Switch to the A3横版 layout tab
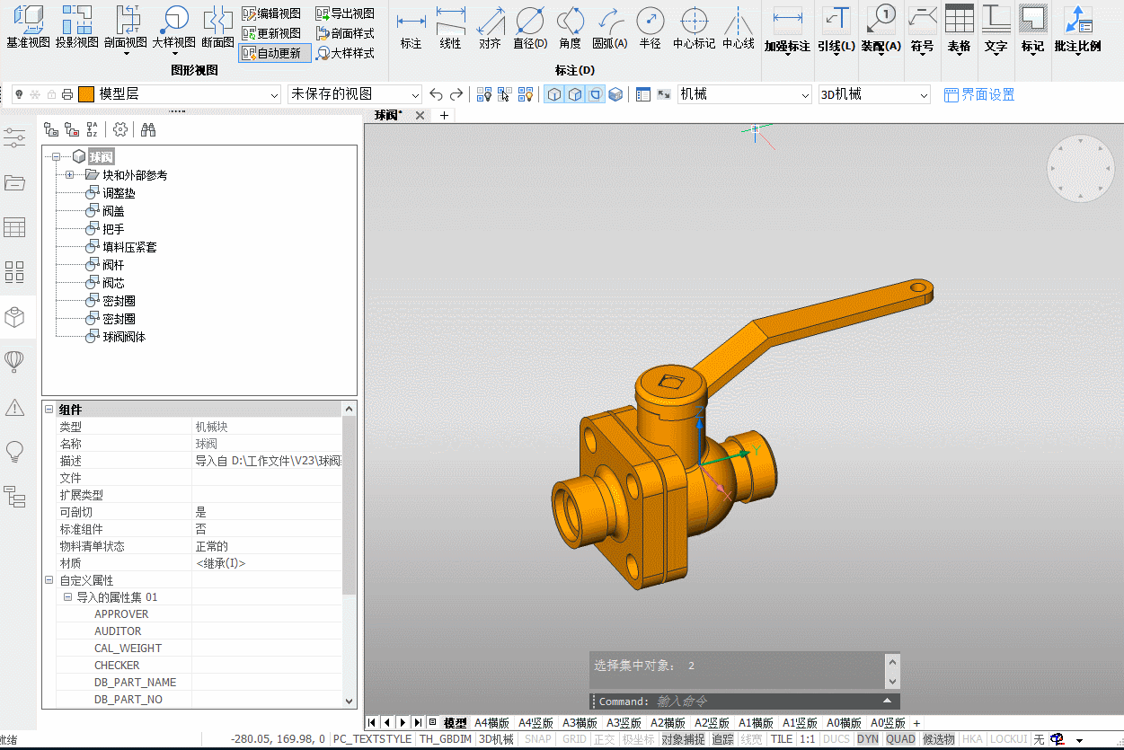Viewport: 1124px width, 750px height. tap(580, 723)
